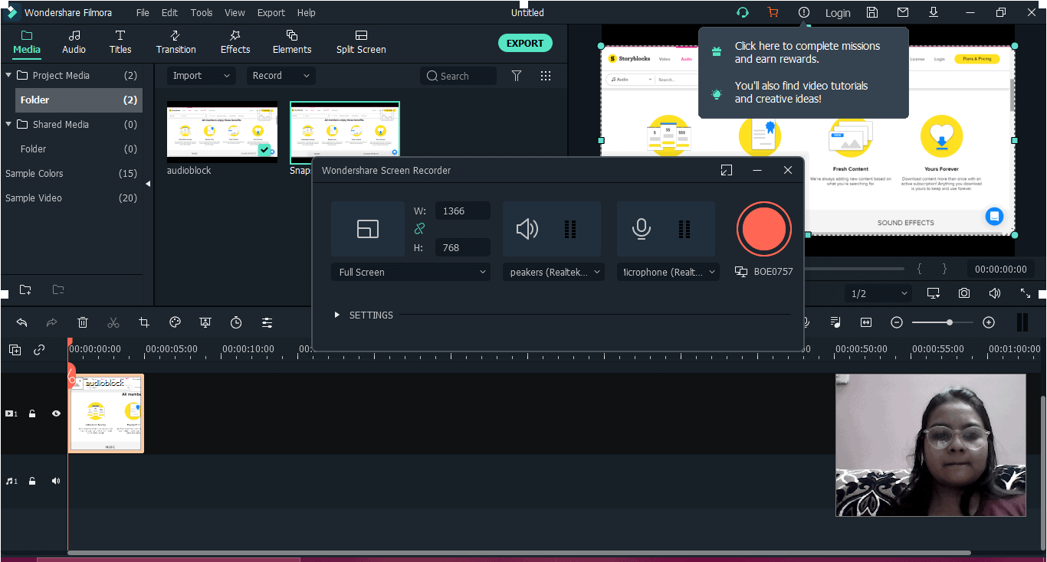The width and height of the screenshot is (1047, 562).
Task: Open the Import dropdown in media panel
Action: (x=201, y=75)
